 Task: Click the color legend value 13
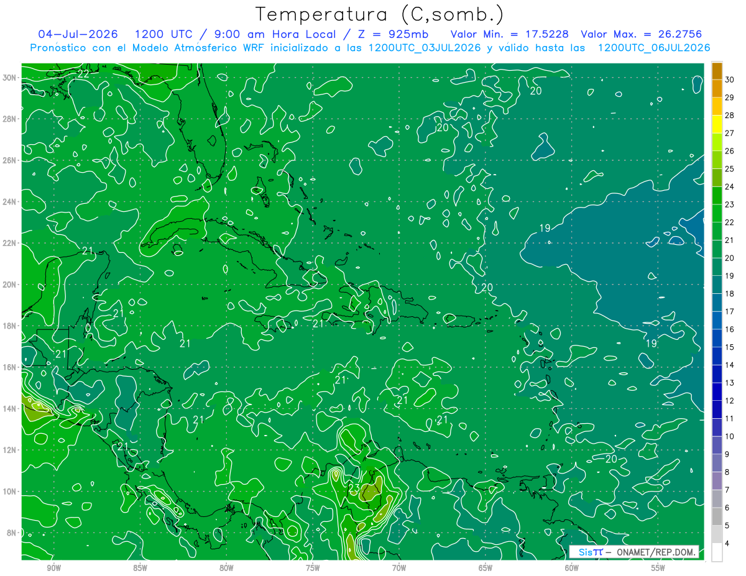tap(730, 383)
